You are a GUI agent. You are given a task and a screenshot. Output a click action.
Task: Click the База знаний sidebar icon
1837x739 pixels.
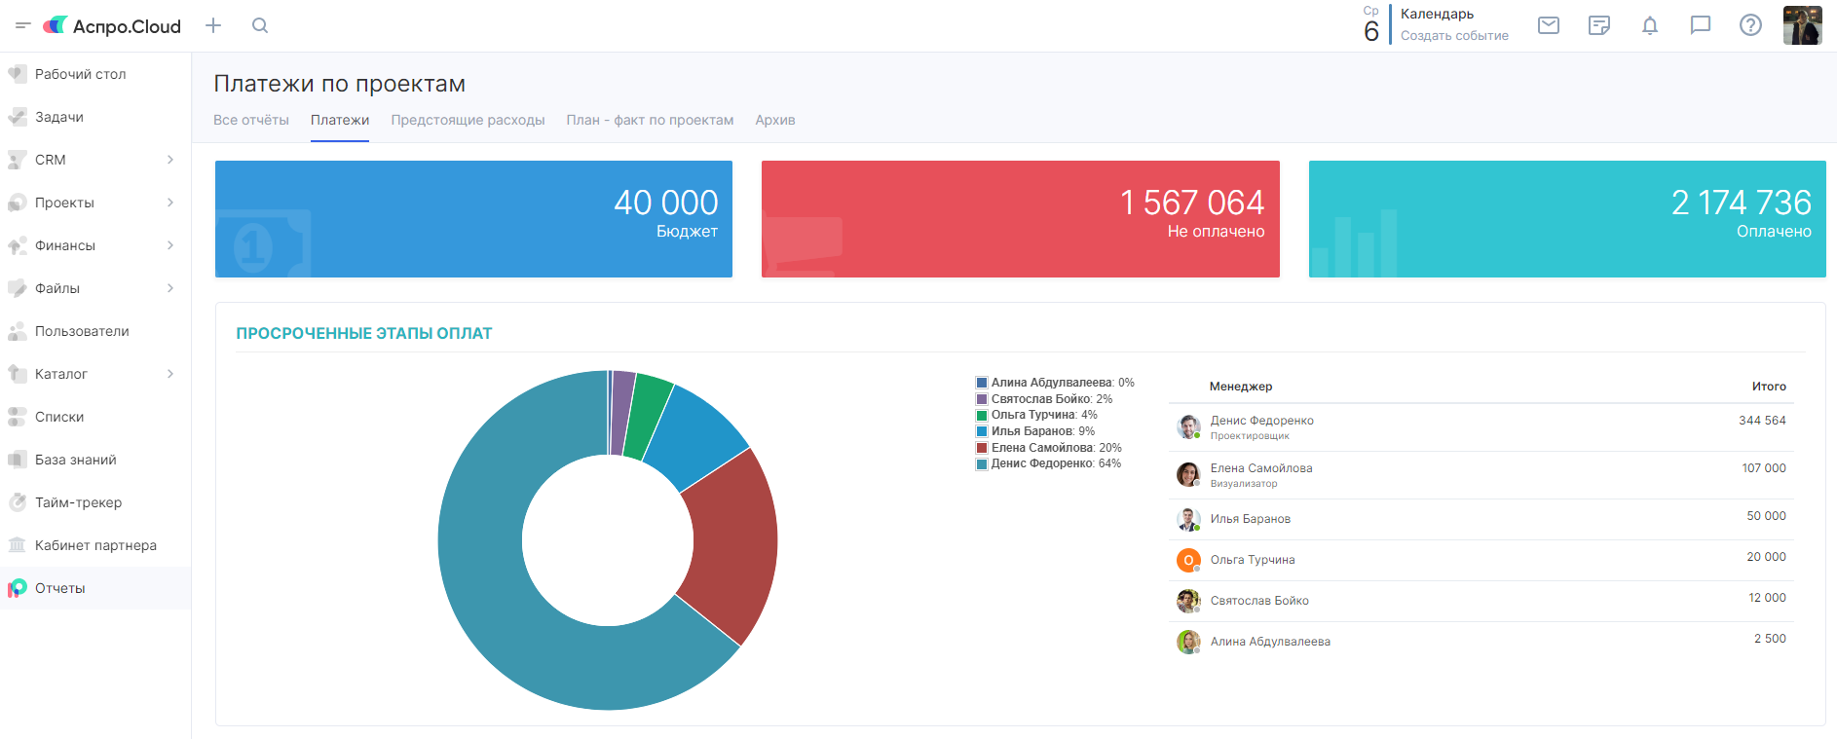(x=18, y=460)
